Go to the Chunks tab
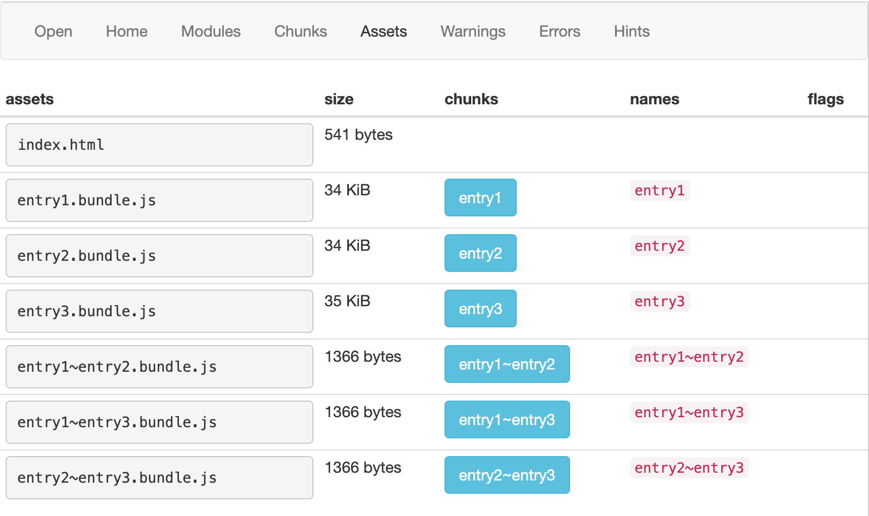The image size is (869, 516). click(301, 32)
